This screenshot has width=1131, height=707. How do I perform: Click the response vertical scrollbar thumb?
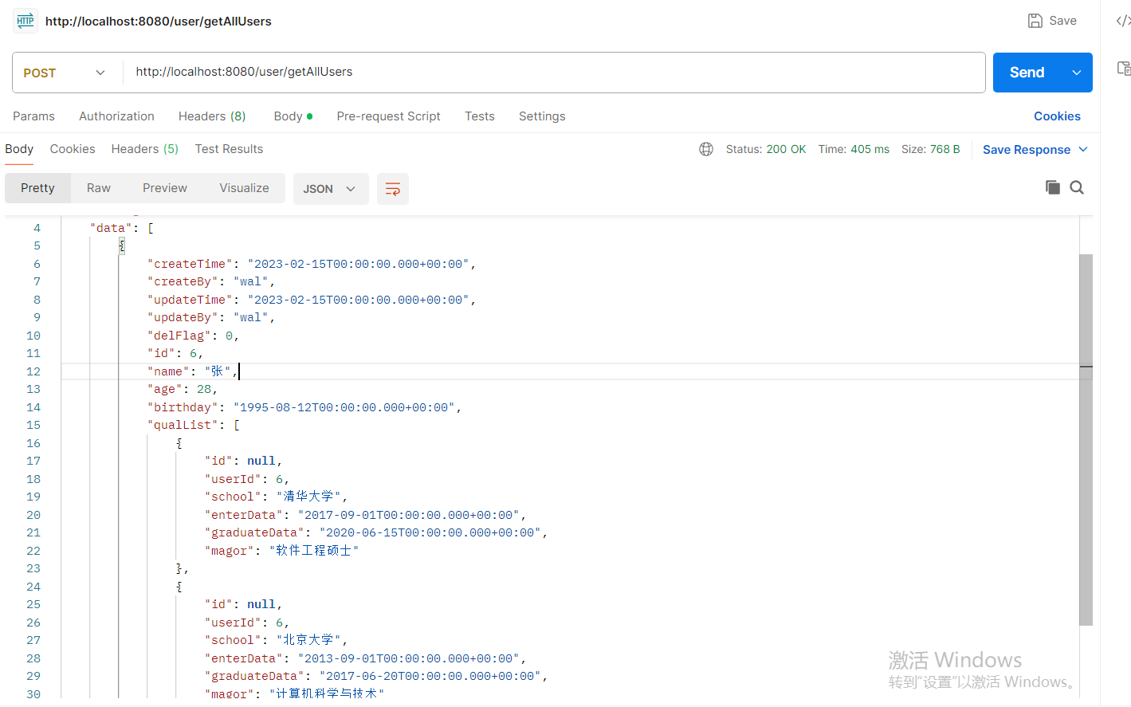tap(1086, 440)
